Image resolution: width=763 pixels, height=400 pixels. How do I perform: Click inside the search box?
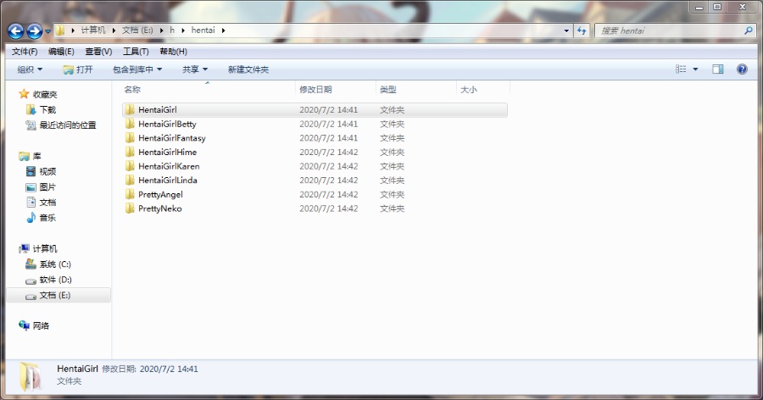[670, 31]
